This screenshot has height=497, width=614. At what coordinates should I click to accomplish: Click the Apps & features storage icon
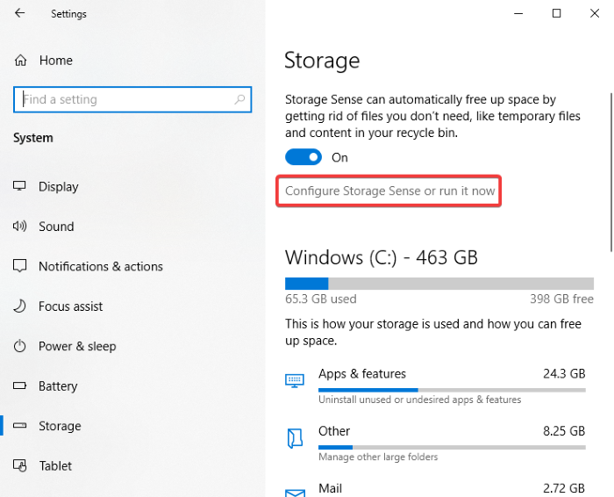[294, 380]
